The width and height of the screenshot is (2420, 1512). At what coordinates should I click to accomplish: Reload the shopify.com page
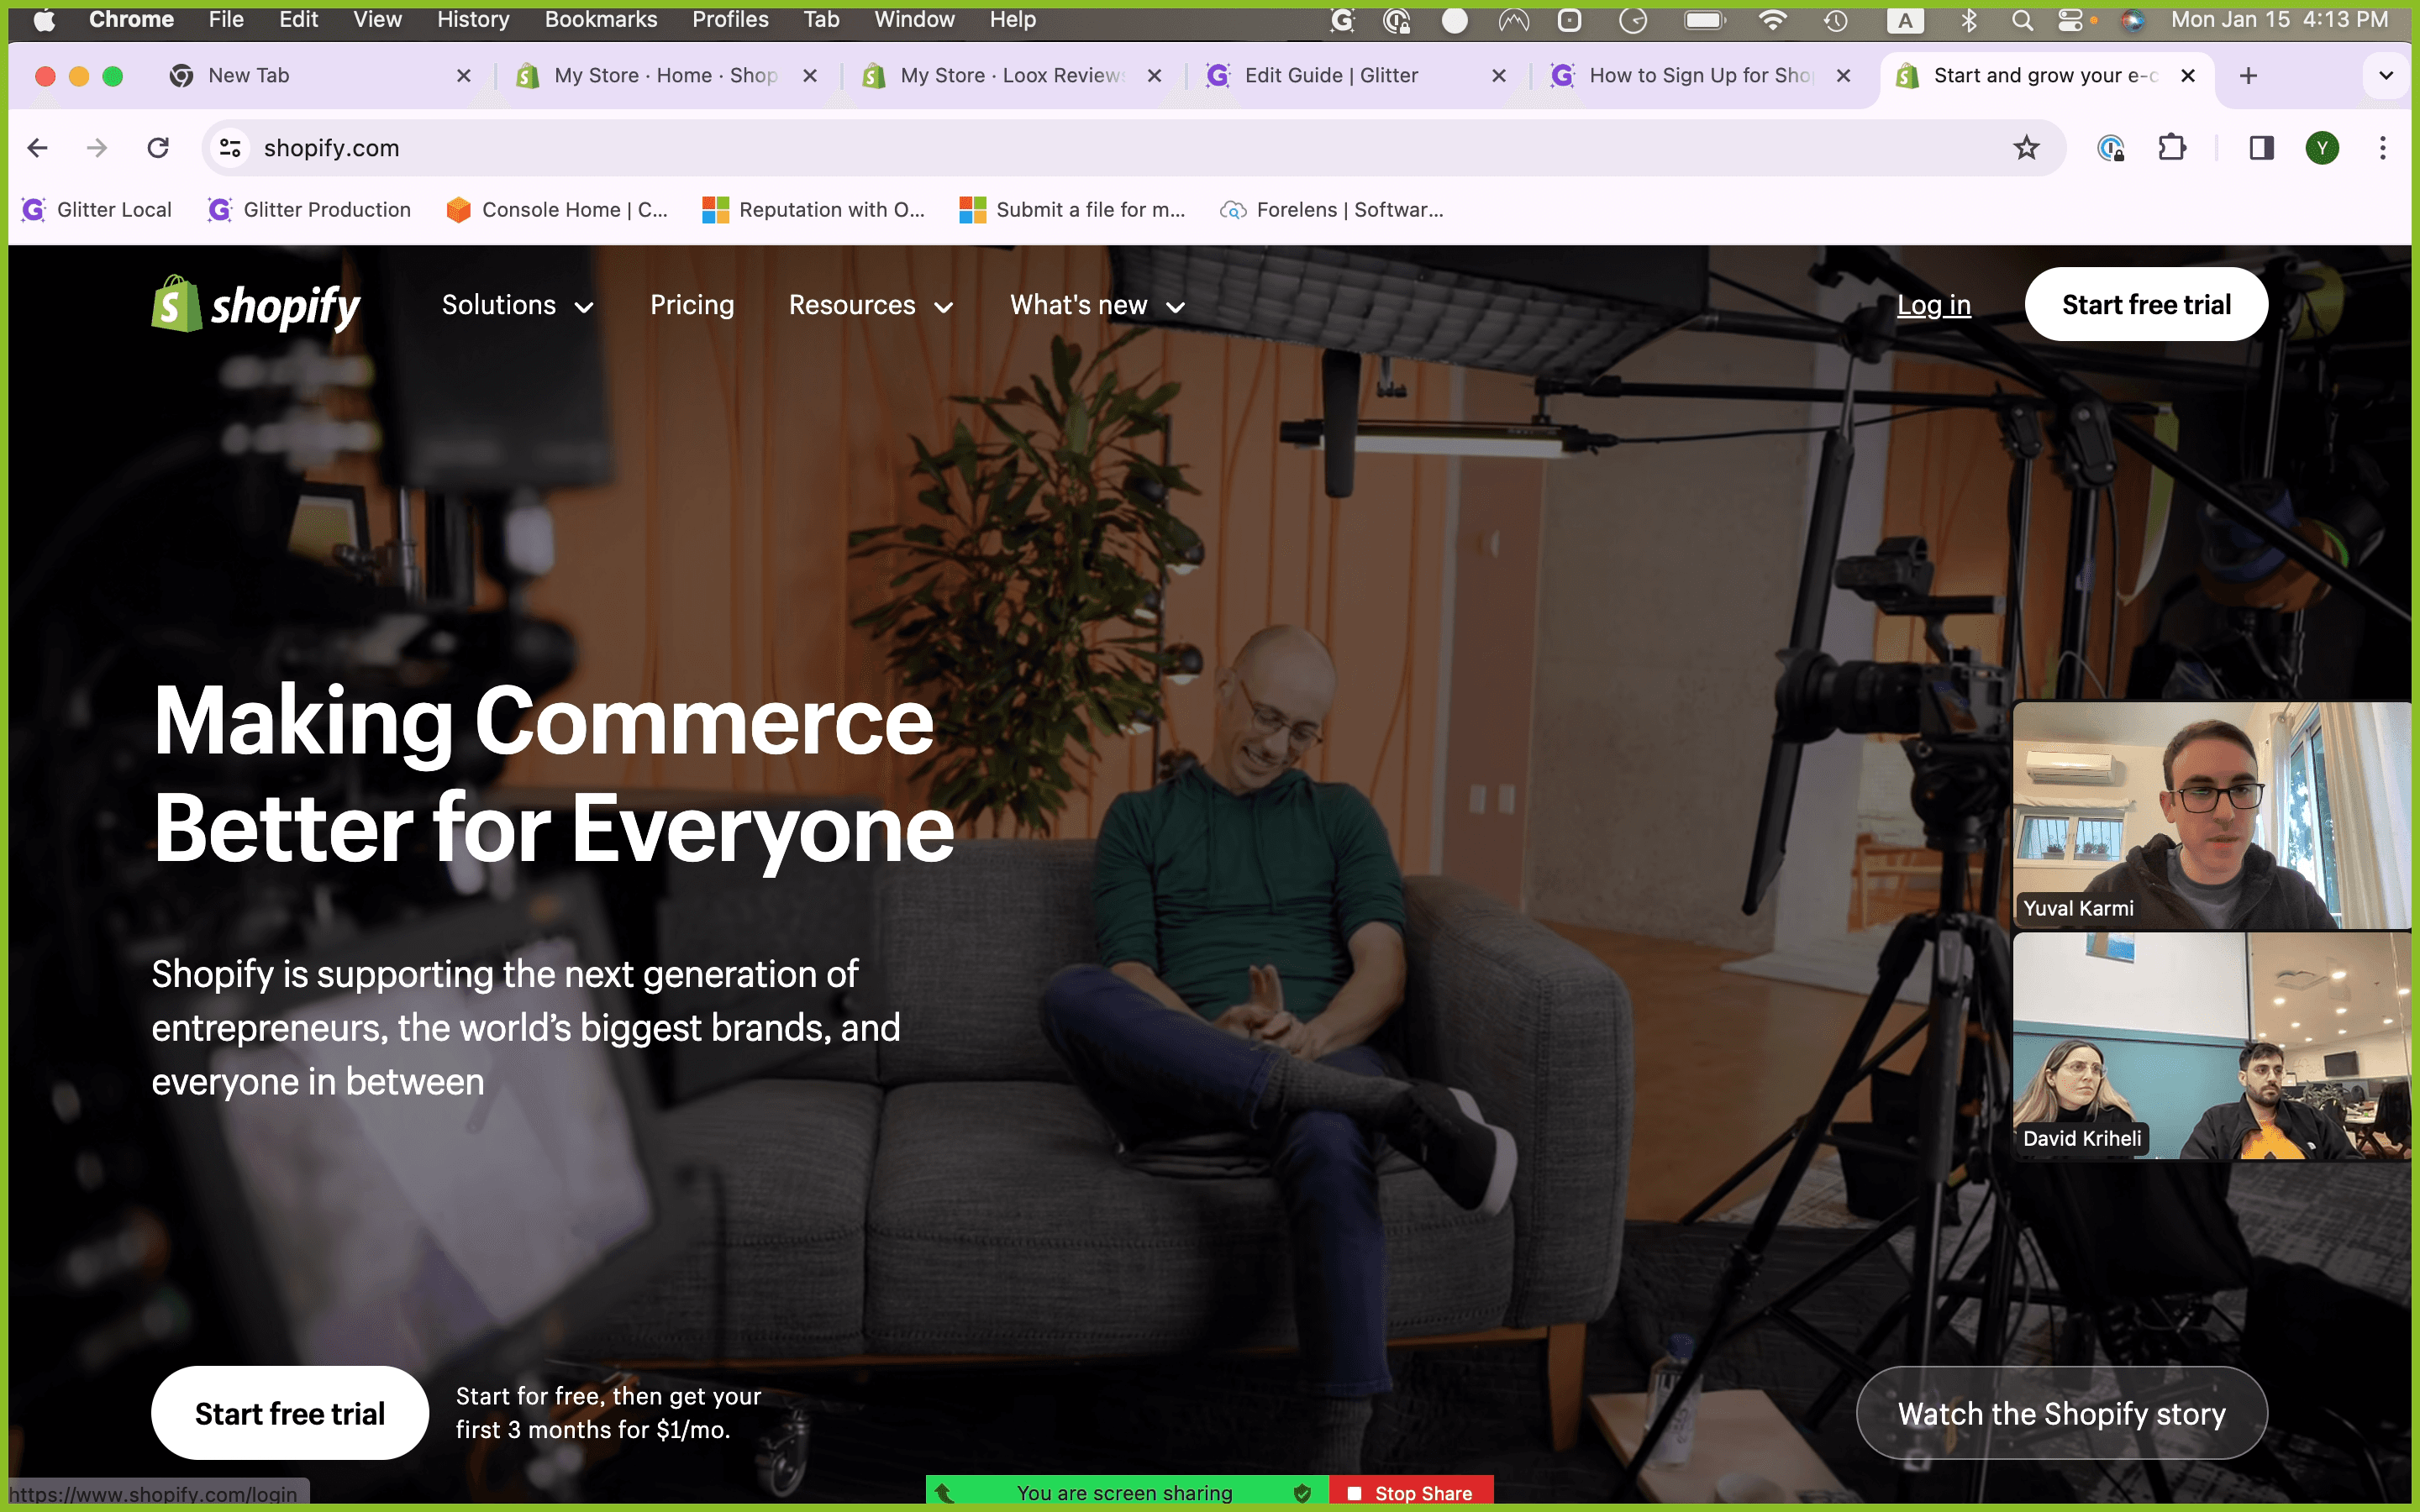coord(158,148)
